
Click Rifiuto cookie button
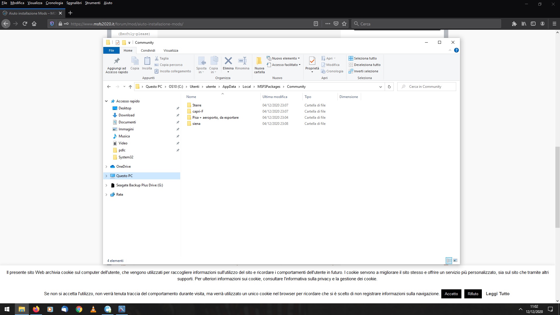[473, 294]
